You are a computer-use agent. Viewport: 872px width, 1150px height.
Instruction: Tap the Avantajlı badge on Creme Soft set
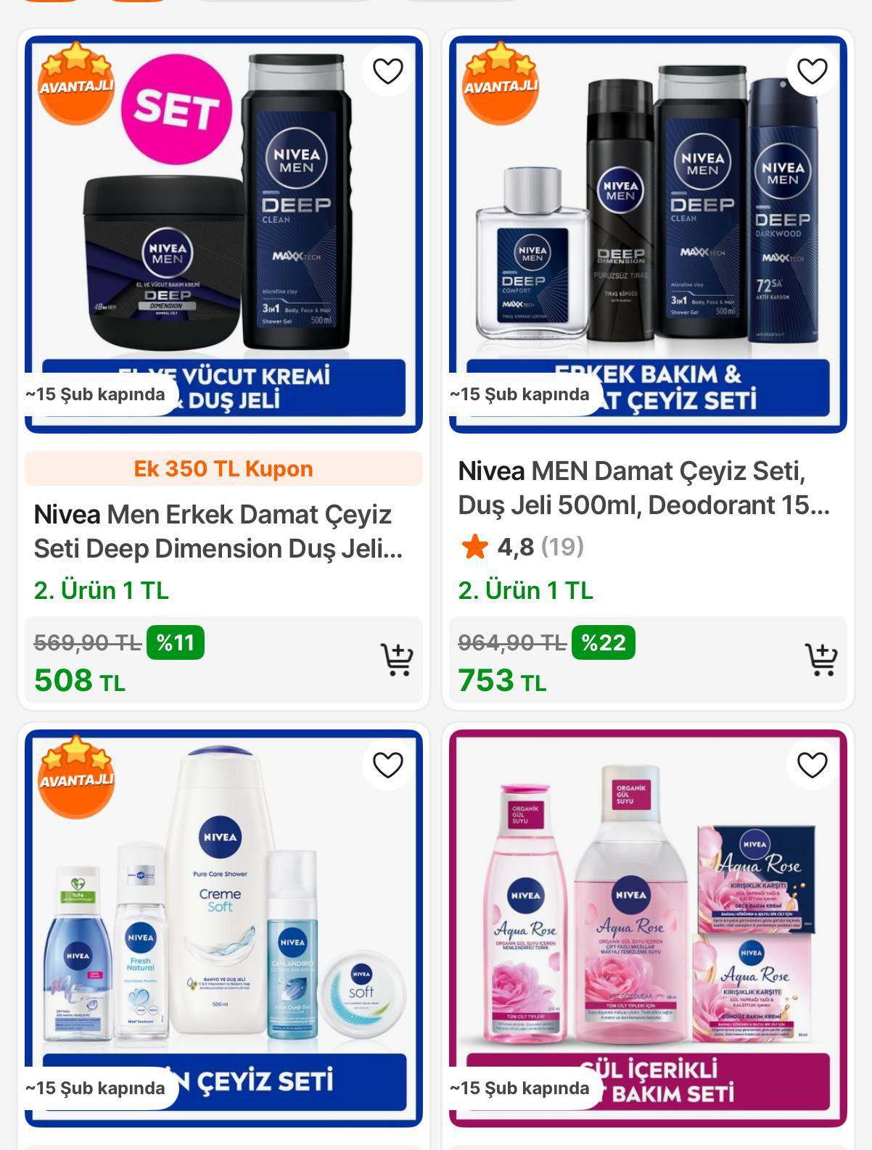click(76, 777)
